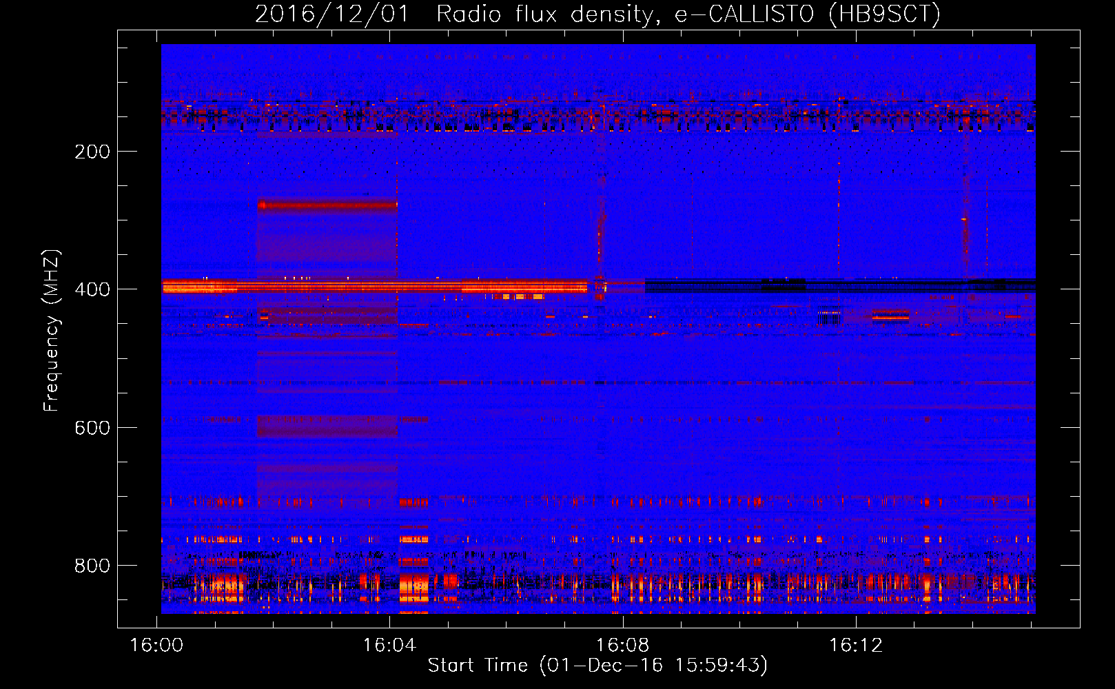Click the 600 frequency tick label
The height and width of the screenshot is (689, 1115).
92,428
